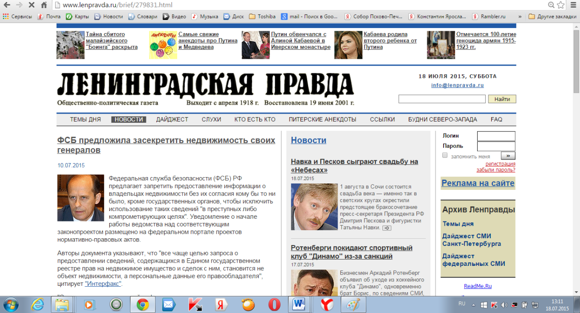
Task: Switch to Microsoft Word on taskbar
Action: (300, 305)
